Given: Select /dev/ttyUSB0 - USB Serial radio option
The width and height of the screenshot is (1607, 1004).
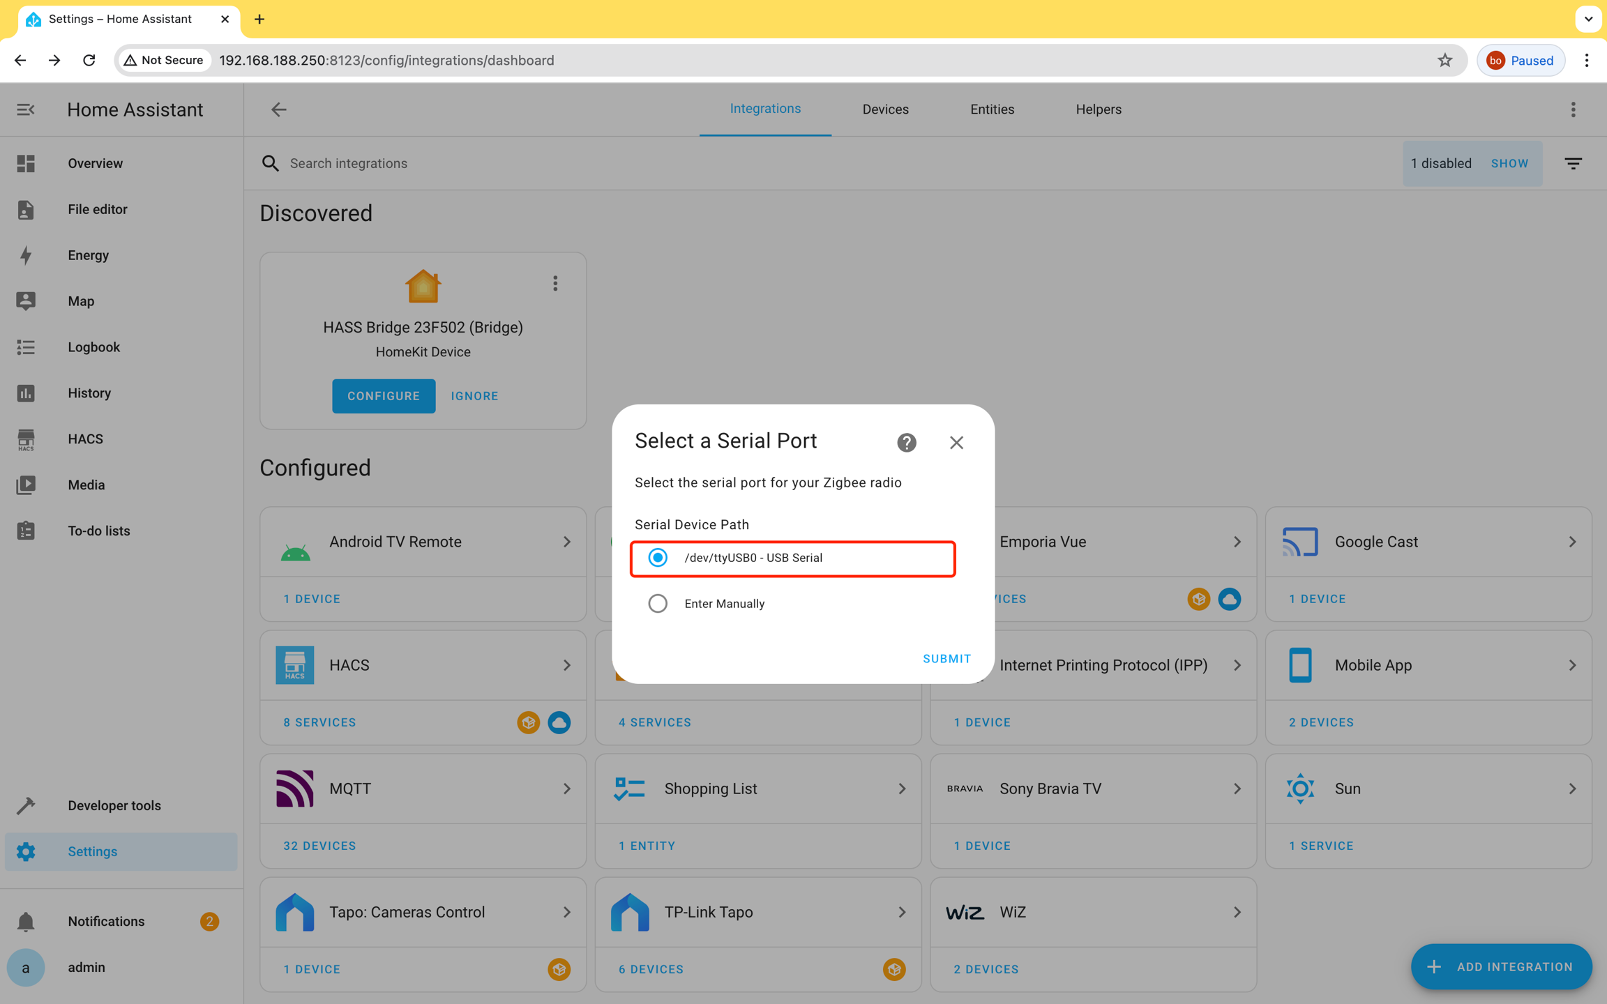Looking at the screenshot, I should click(x=658, y=558).
